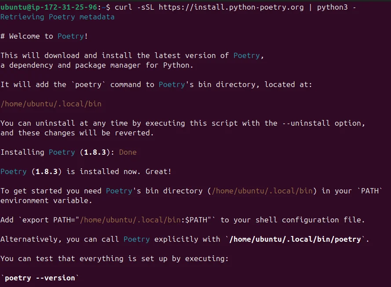Click the bold /home/ubuntu/.local/bin/poetry path
This screenshot has height=287, width=391.
[295, 239]
